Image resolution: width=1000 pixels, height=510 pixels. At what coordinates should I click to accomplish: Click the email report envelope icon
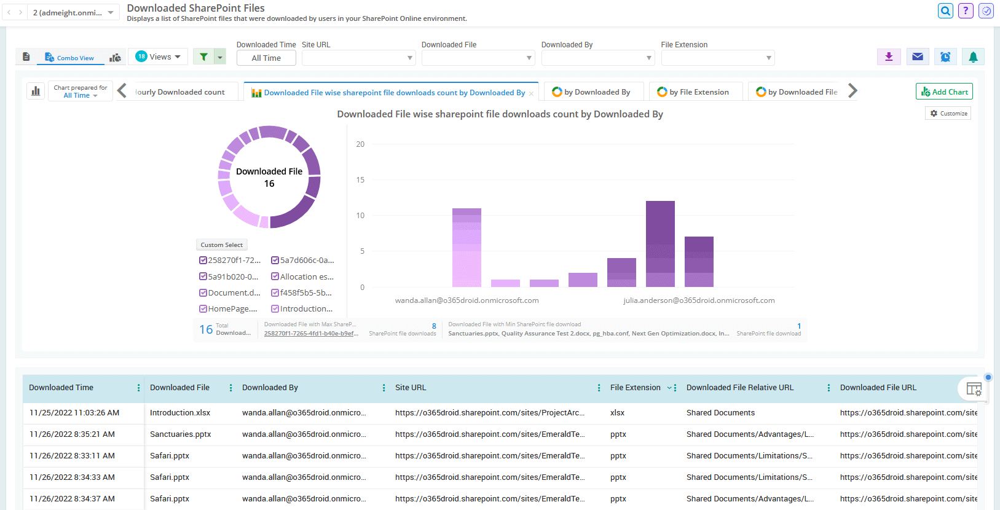pyautogui.click(x=917, y=57)
